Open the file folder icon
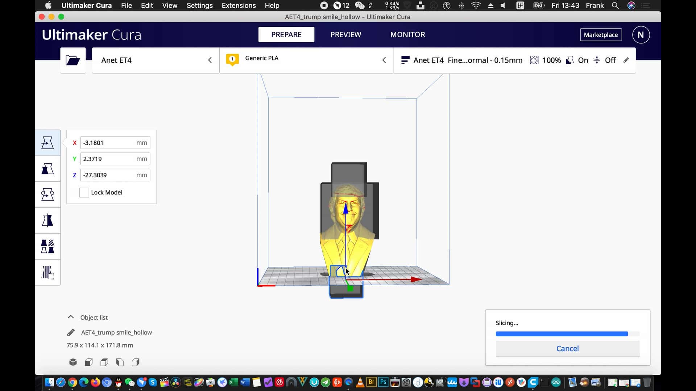Image resolution: width=696 pixels, height=391 pixels. (x=73, y=60)
